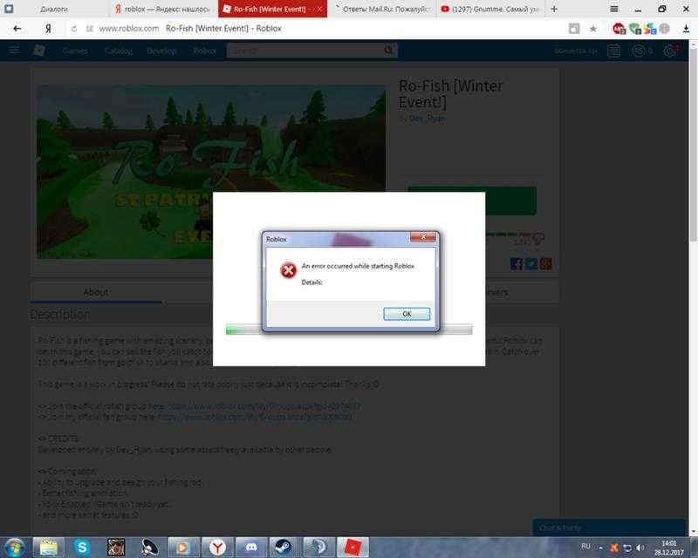The image size is (698, 558).
Task: Click the green Play button
Action: 472,201
